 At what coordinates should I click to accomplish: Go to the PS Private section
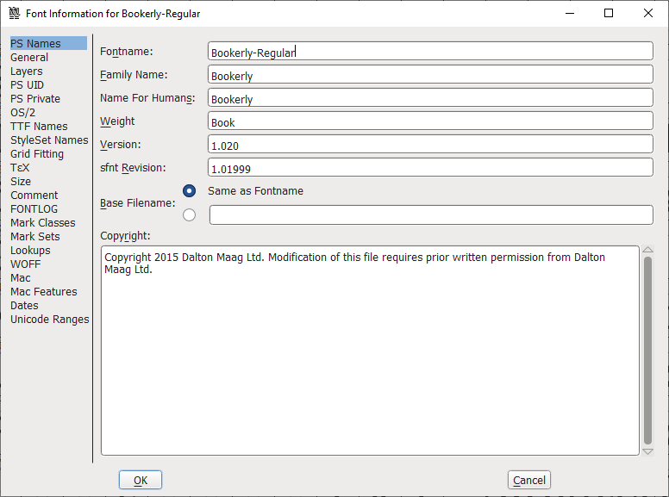coord(35,99)
